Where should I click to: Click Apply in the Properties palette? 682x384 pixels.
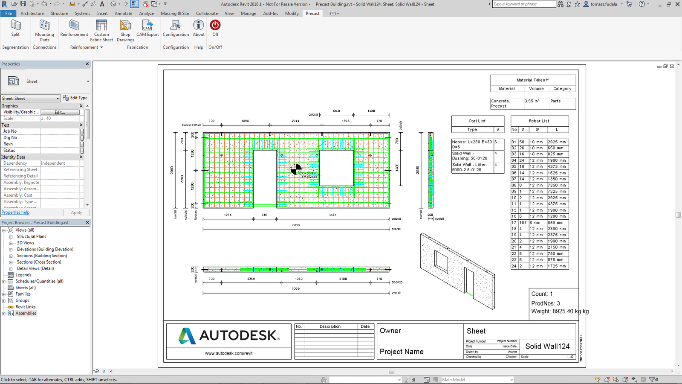pyautogui.click(x=76, y=212)
